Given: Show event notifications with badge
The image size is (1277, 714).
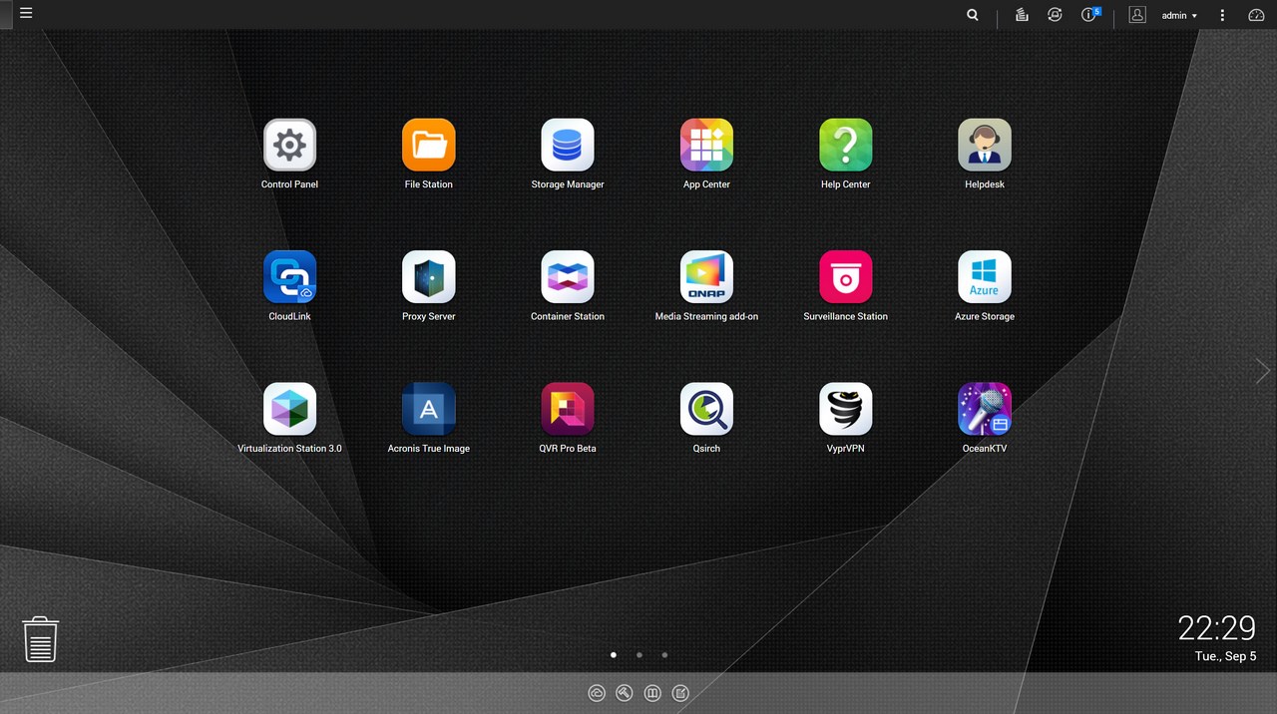Looking at the screenshot, I should tap(1090, 15).
